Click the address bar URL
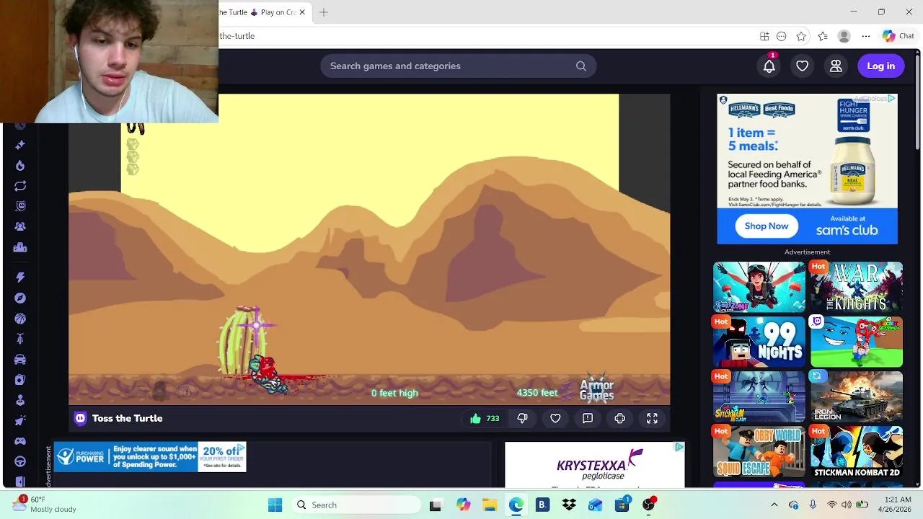The image size is (923, 519). tap(237, 36)
